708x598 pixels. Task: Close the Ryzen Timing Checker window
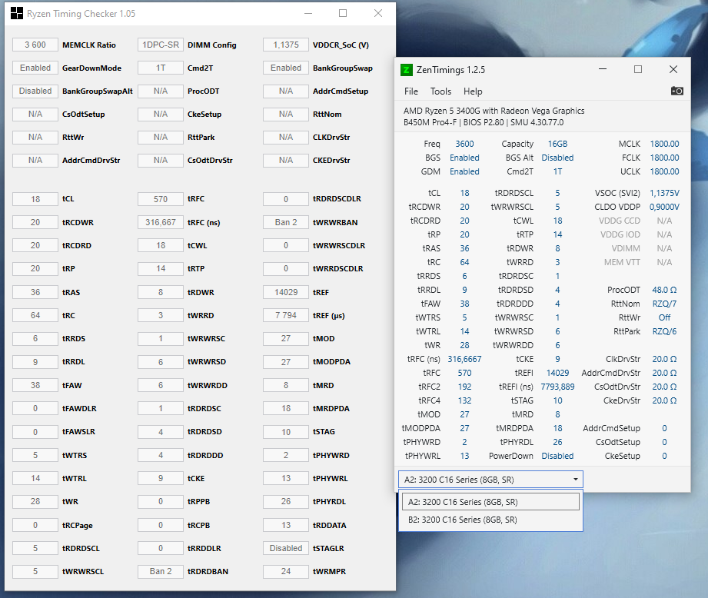(378, 14)
